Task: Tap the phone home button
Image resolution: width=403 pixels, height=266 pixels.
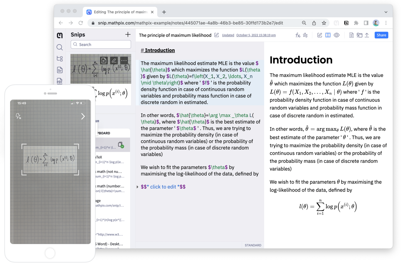Action: (50, 253)
